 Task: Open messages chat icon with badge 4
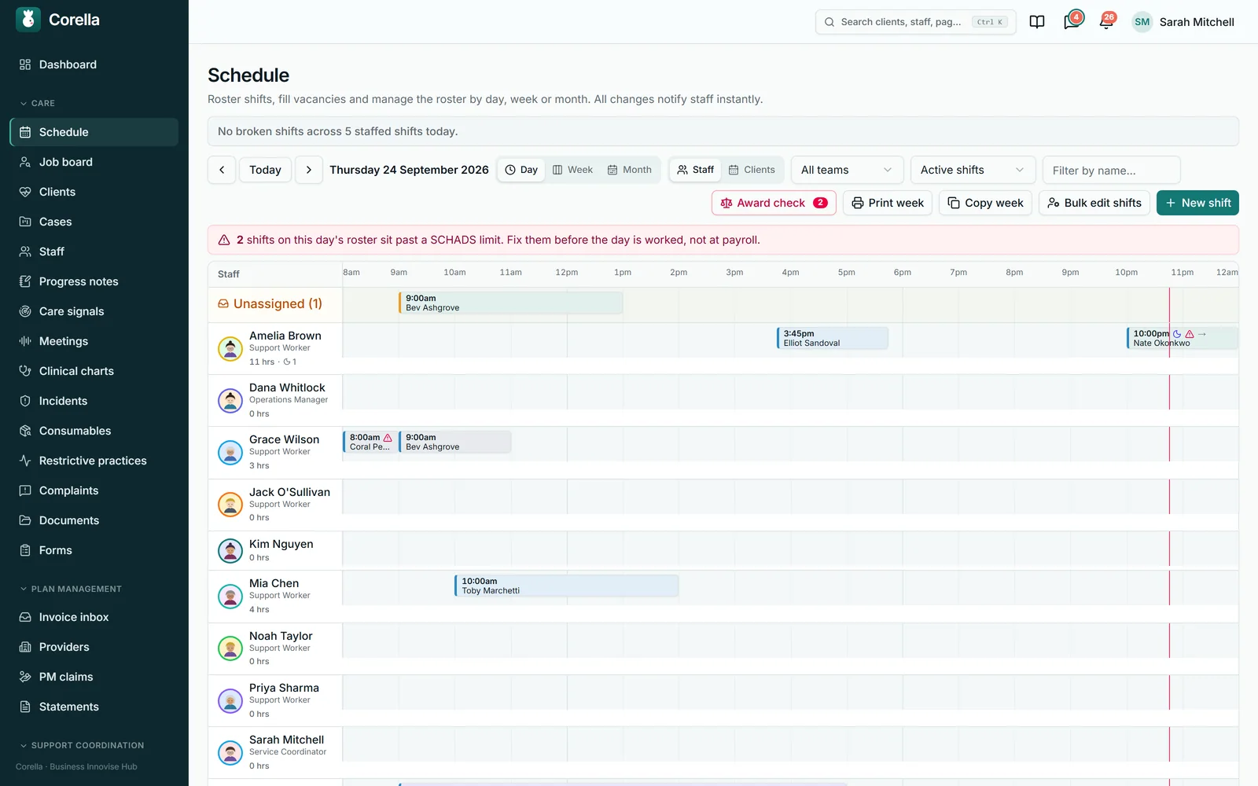tap(1072, 21)
